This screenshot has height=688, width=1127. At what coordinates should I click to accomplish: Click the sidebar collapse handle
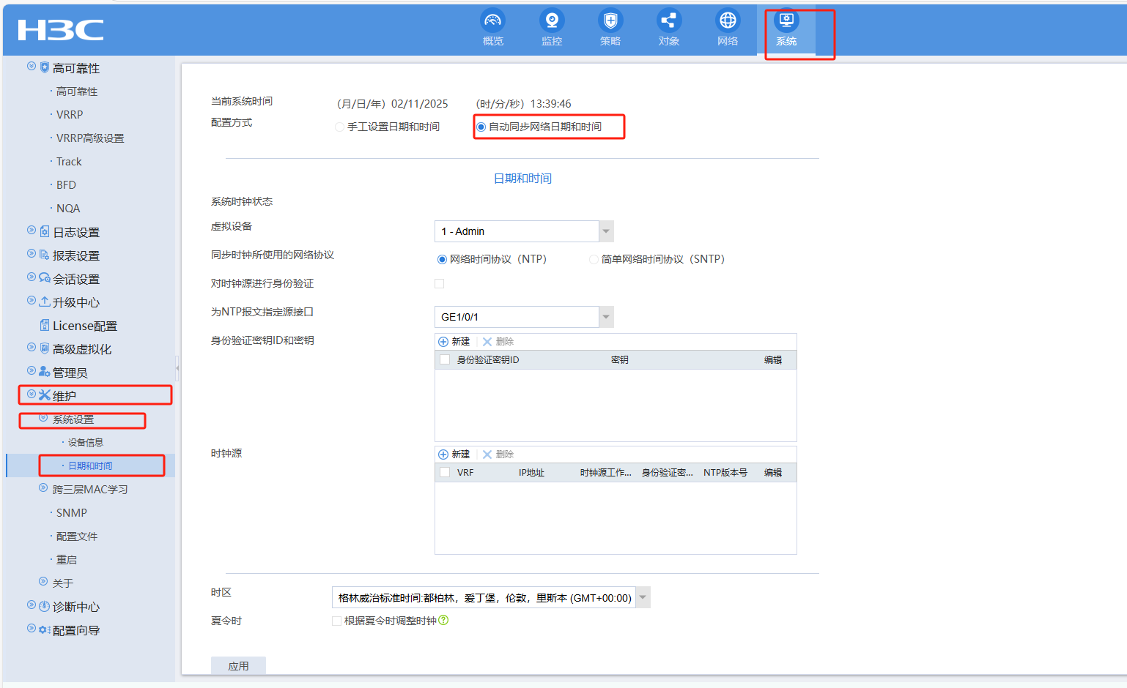click(177, 368)
